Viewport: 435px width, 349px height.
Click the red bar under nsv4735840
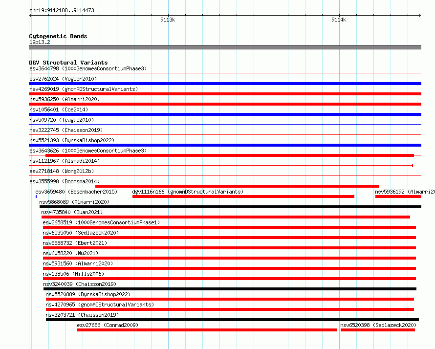225,217
